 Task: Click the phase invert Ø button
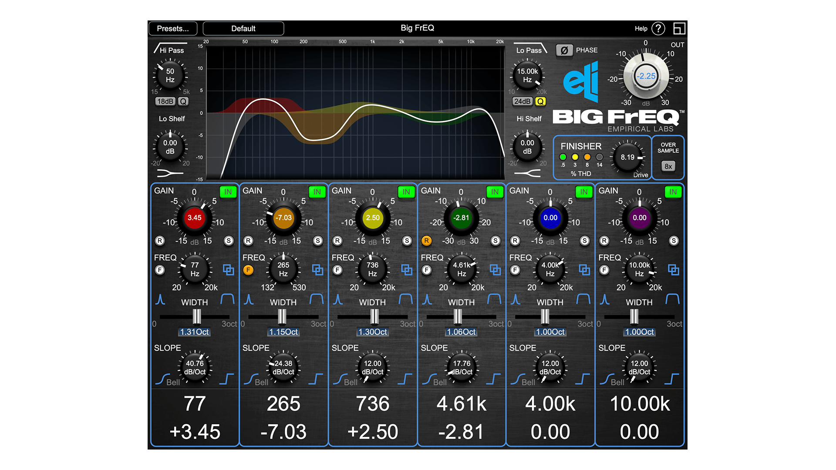click(564, 50)
